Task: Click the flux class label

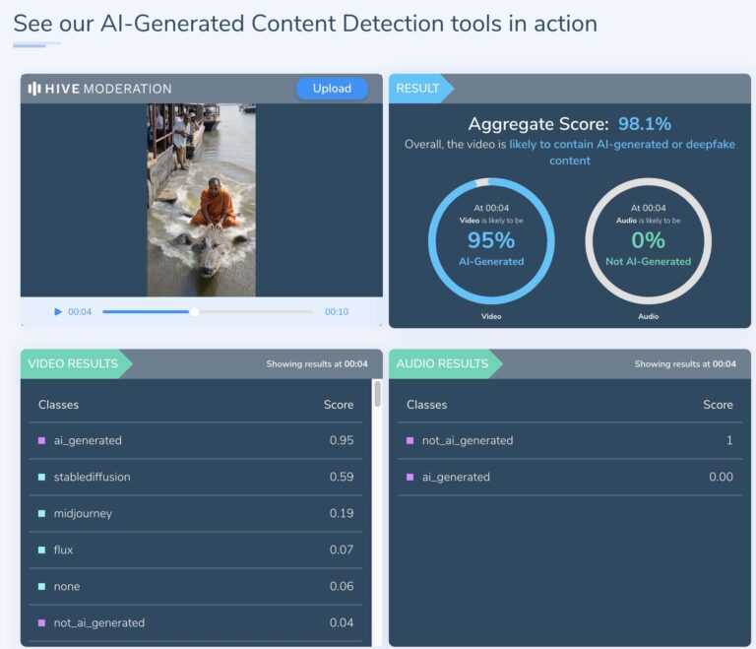Action: (x=63, y=551)
